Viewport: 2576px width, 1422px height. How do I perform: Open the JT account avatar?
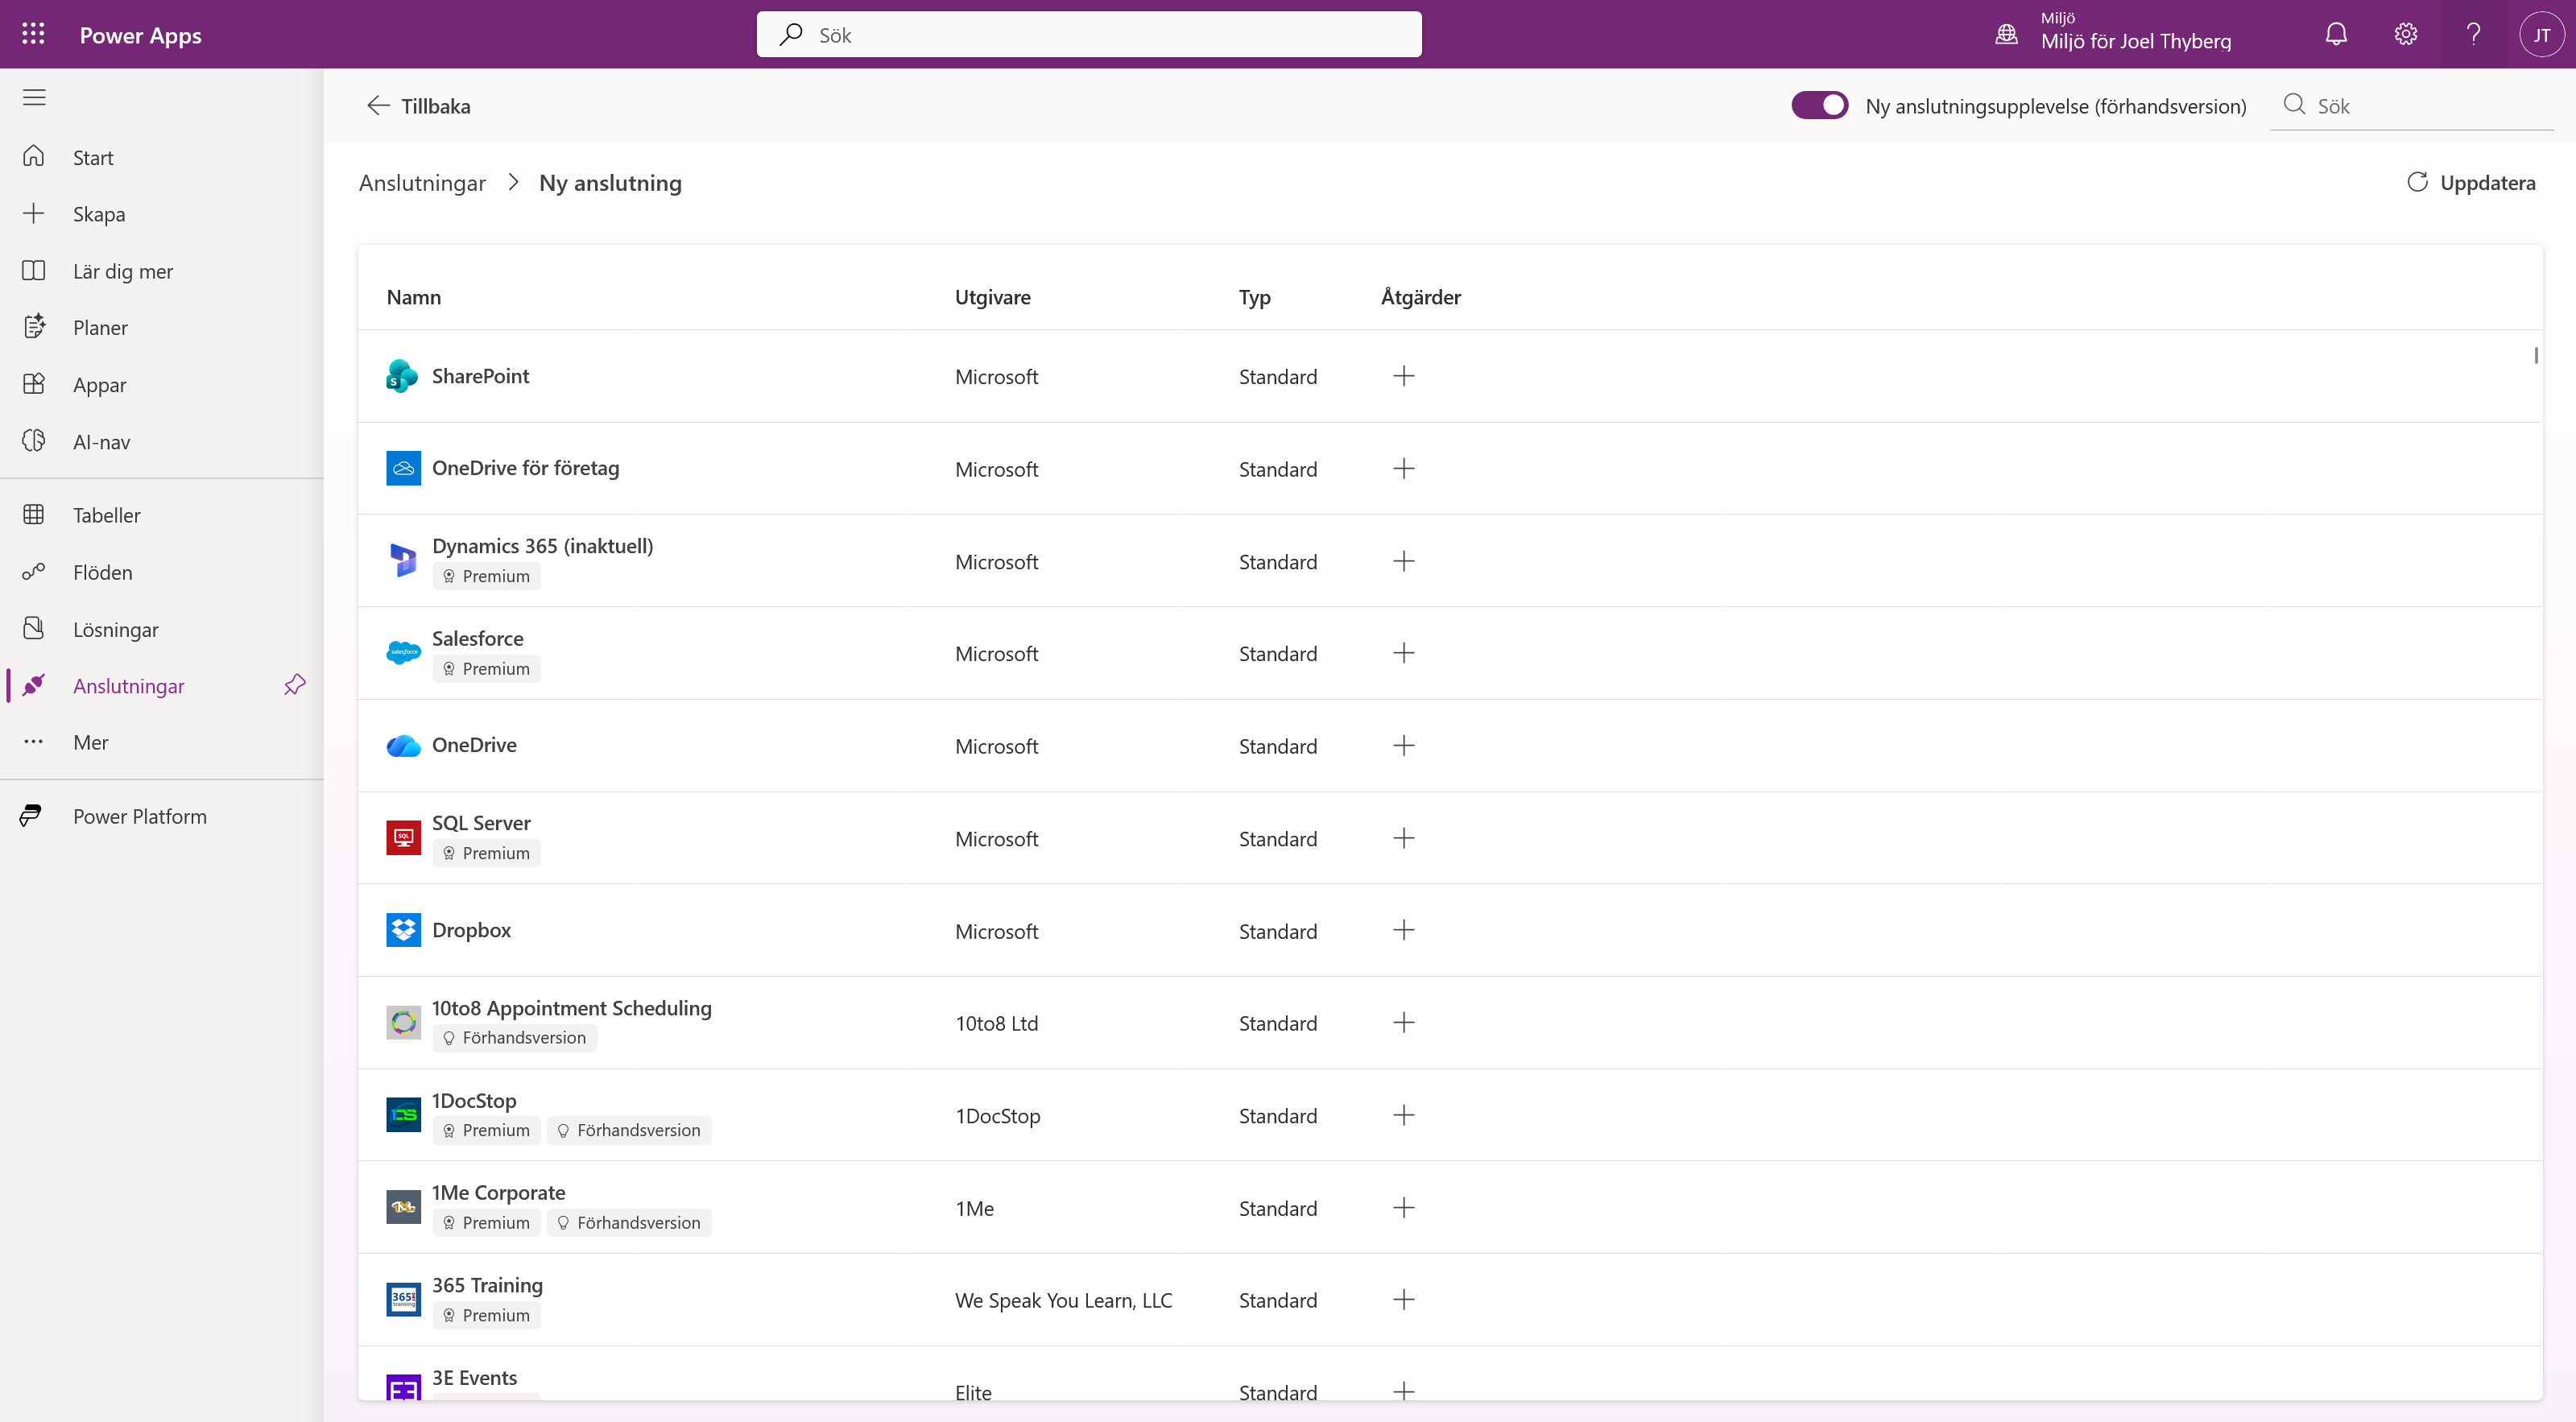[x=2541, y=34]
